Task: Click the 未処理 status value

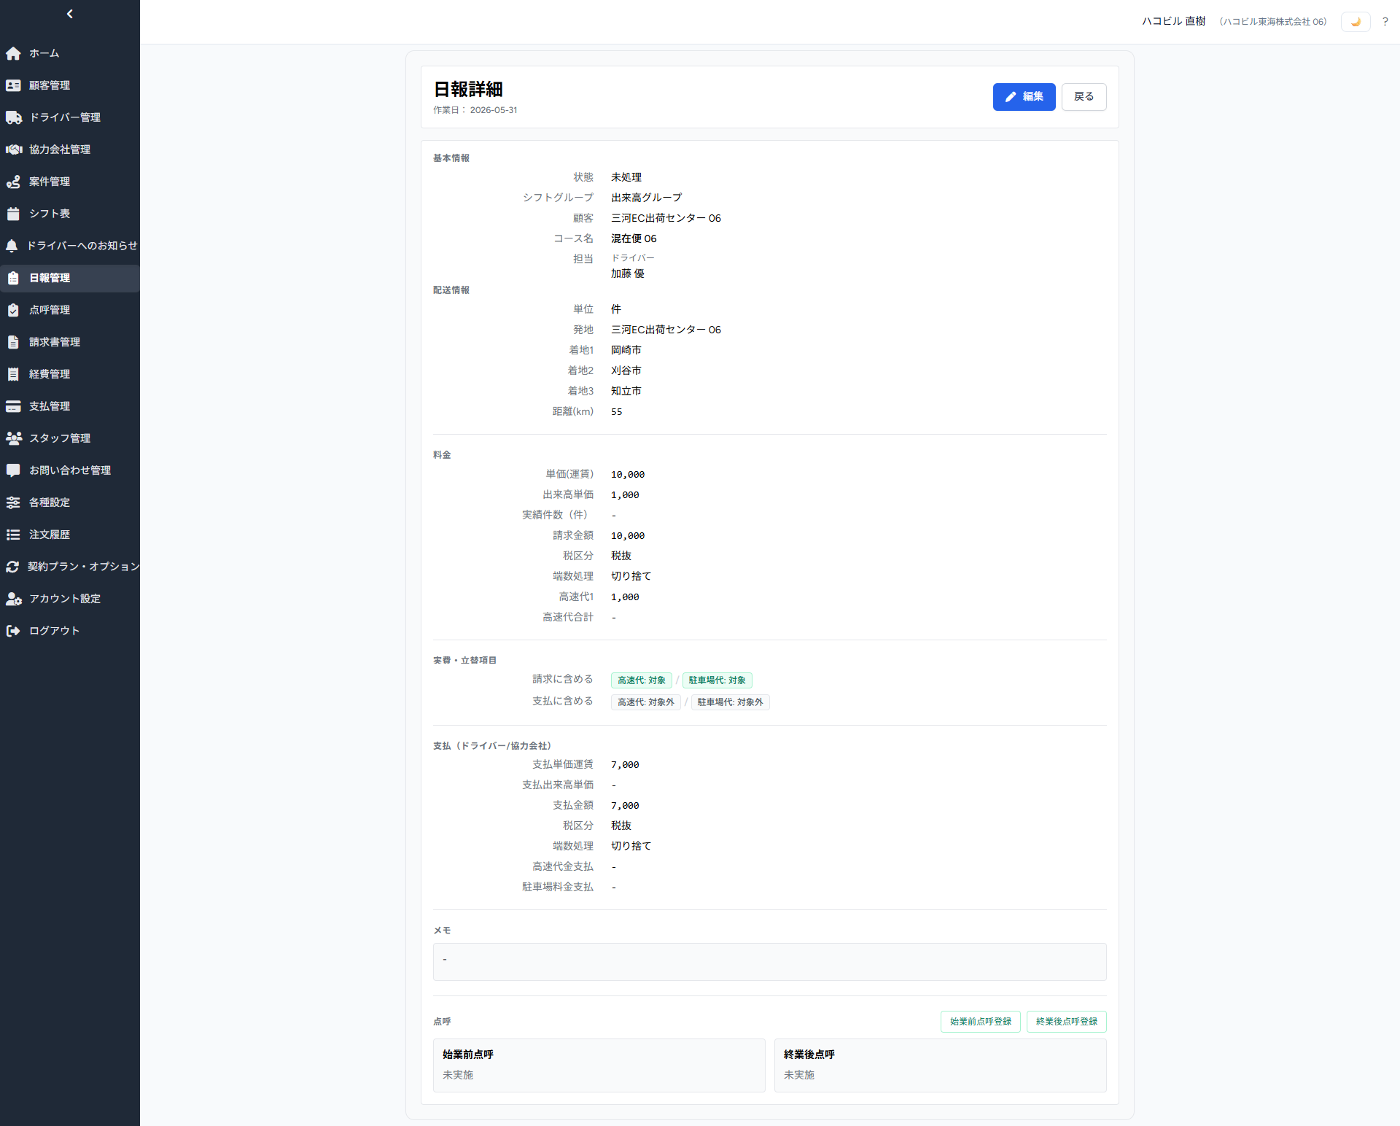Action: (626, 177)
